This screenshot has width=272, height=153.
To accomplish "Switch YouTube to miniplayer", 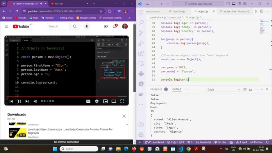I will [x=105, y=101].
